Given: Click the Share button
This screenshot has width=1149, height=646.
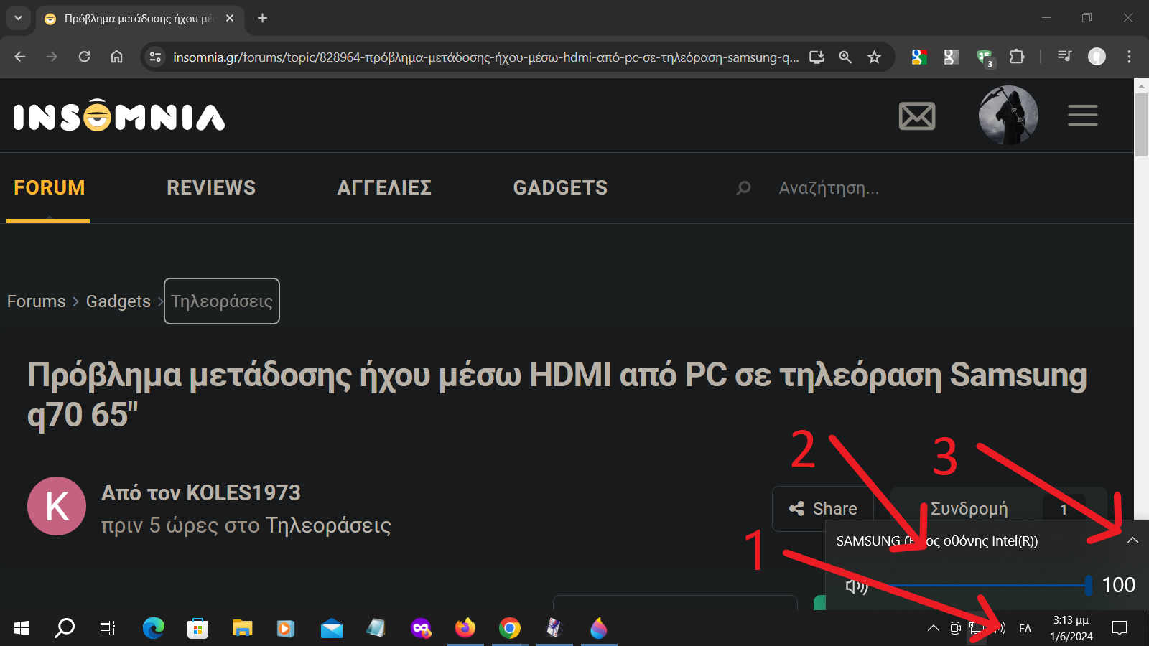Looking at the screenshot, I should [823, 509].
